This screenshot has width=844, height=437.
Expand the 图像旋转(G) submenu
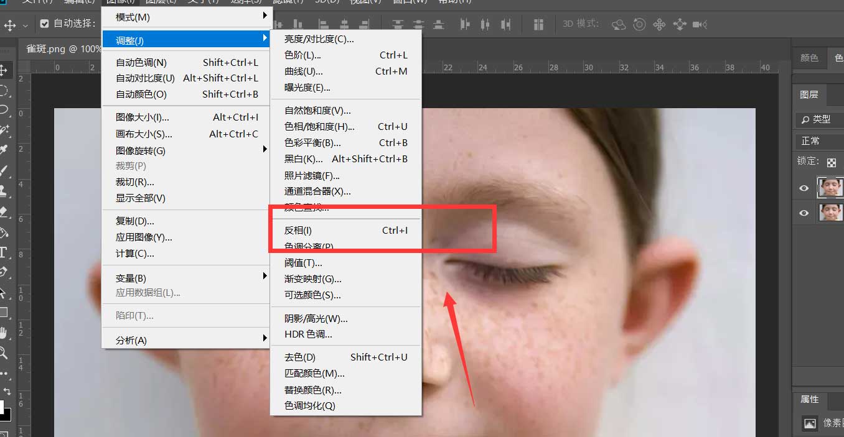pyautogui.click(x=185, y=150)
